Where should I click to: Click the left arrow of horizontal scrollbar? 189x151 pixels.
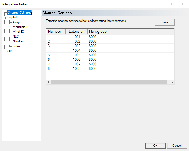click(49, 82)
